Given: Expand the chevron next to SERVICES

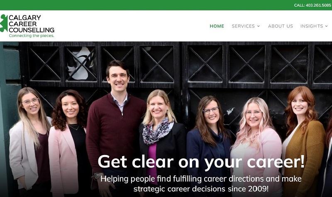Looking at the screenshot, I should pos(259,26).
